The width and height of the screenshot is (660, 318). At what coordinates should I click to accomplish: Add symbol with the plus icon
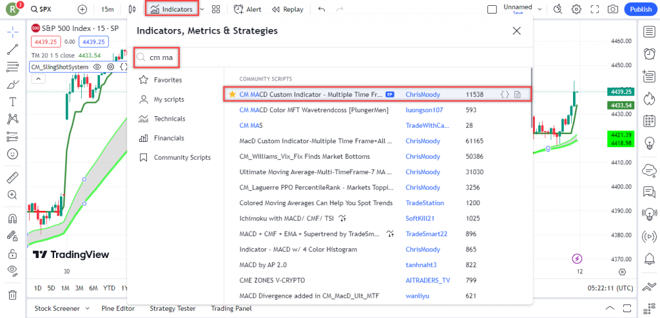tap(82, 9)
